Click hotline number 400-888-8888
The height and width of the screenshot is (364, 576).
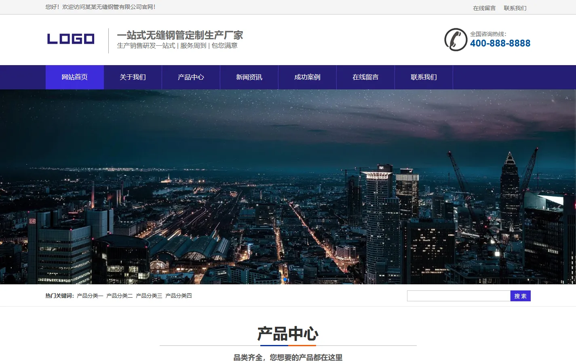[x=500, y=43]
